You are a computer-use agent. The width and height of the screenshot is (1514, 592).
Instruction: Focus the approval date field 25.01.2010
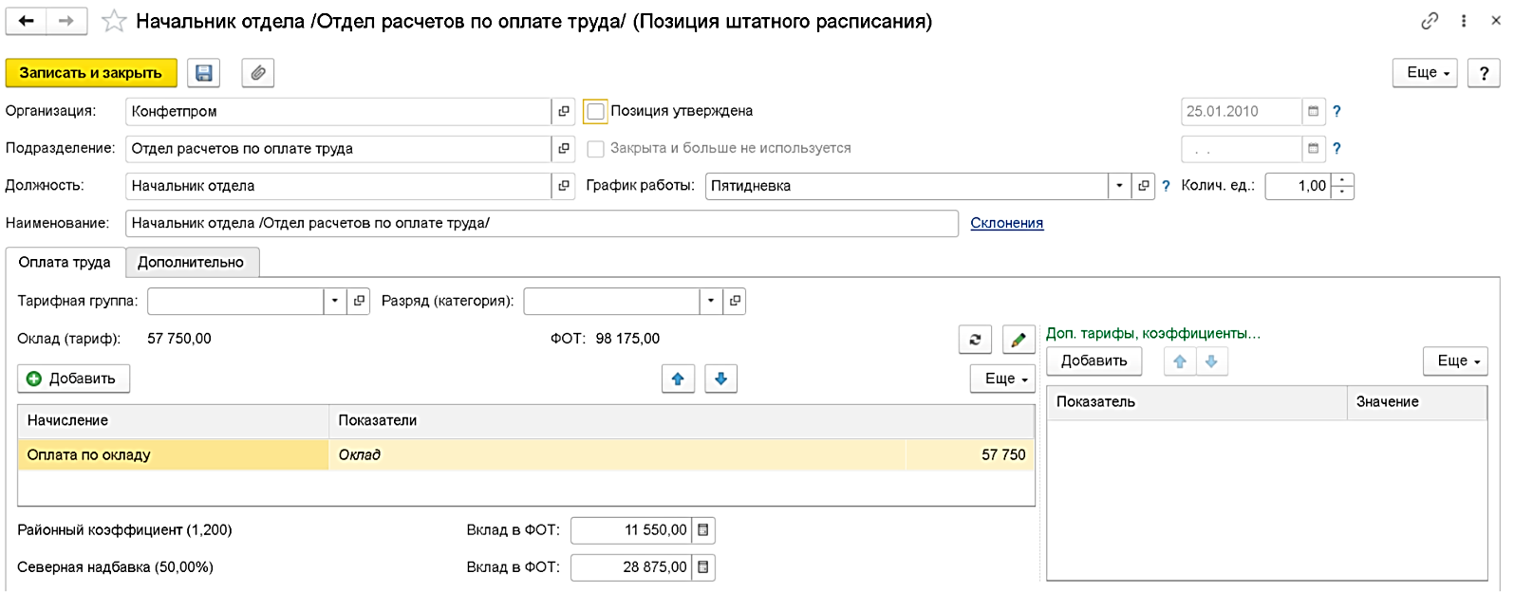[1242, 111]
